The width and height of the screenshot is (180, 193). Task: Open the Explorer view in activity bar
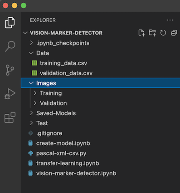(x=10, y=23)
